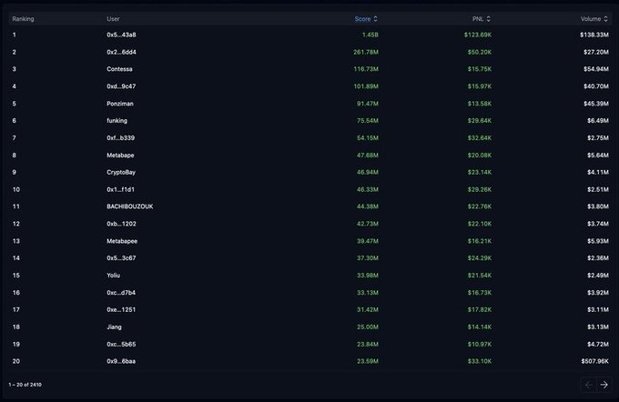Open user 0x5...43a8 row
Screen dimensions: 619x402
tap(309, 35)
